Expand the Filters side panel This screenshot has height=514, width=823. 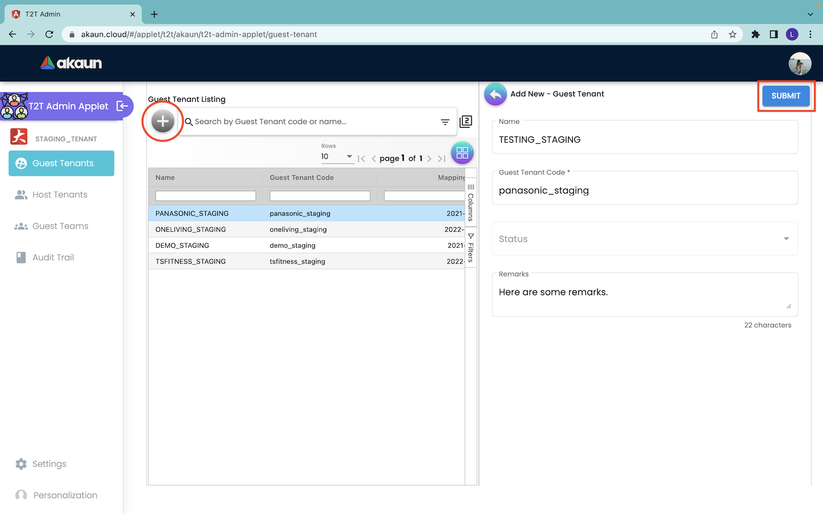(471, 247)
